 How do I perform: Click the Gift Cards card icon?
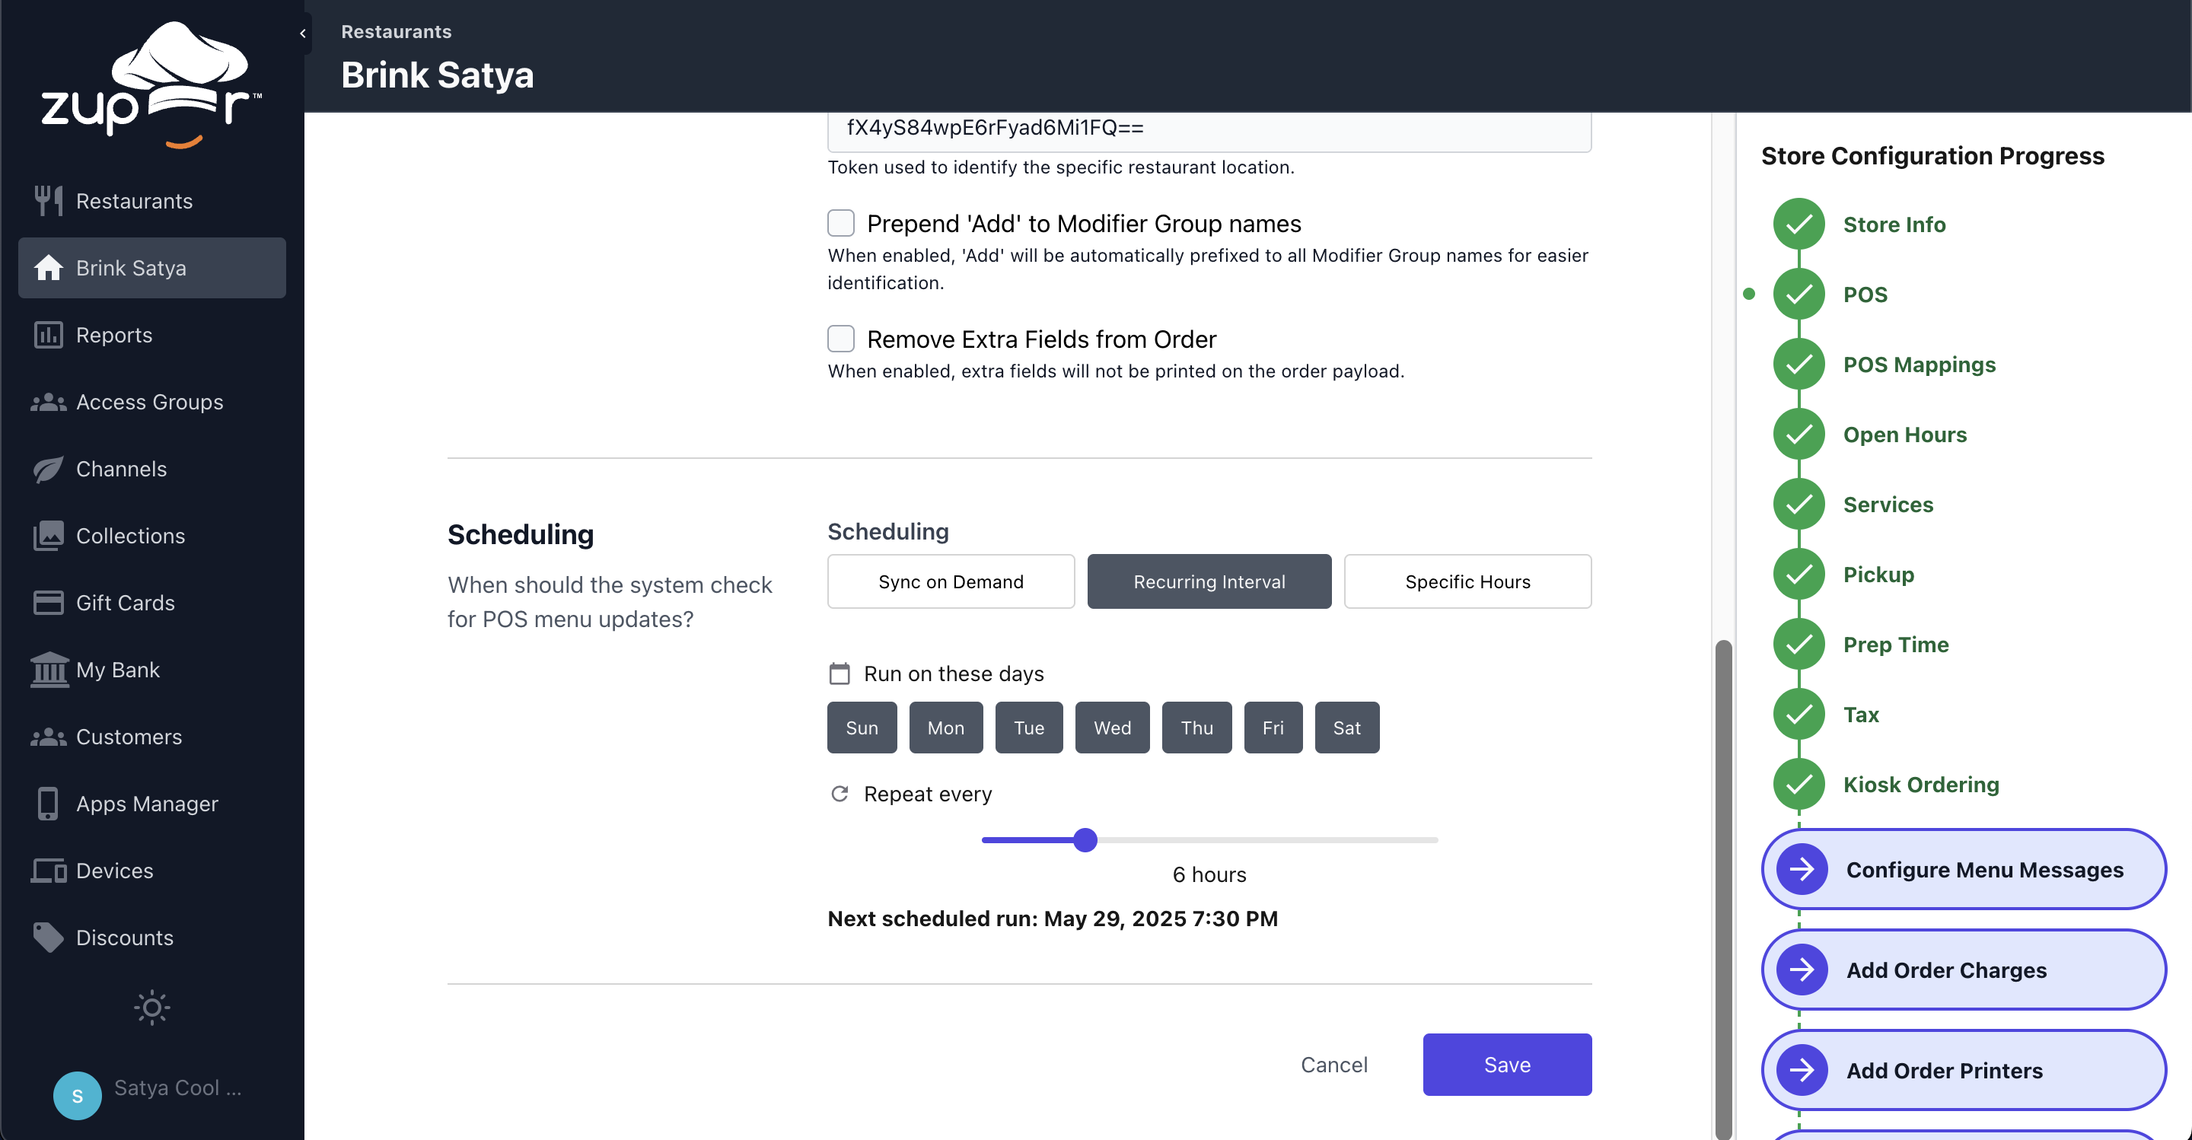48,602
